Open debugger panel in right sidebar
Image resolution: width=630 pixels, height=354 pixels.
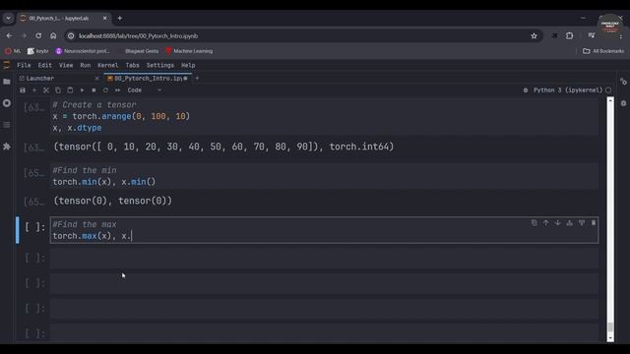tap(623, 103)
